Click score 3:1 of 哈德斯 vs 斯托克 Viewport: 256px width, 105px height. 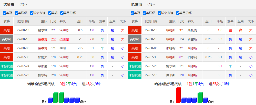(181, 30)
